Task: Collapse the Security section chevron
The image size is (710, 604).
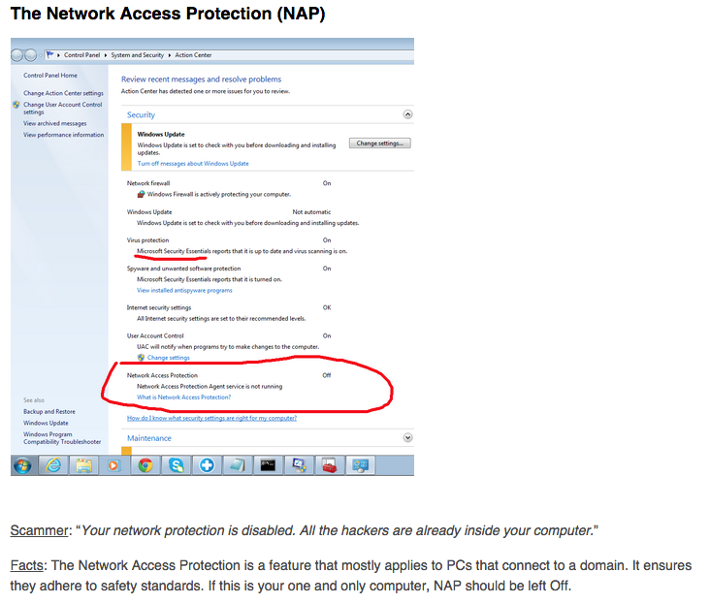Action: coord(407,114)
